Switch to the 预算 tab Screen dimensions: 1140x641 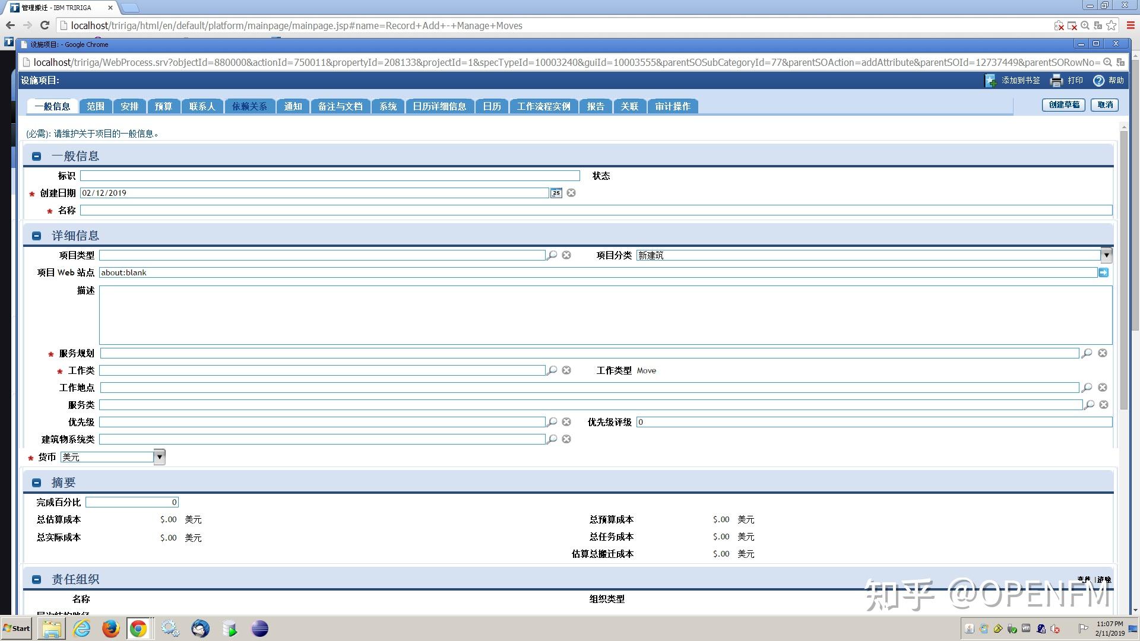[x=163, y=106]
